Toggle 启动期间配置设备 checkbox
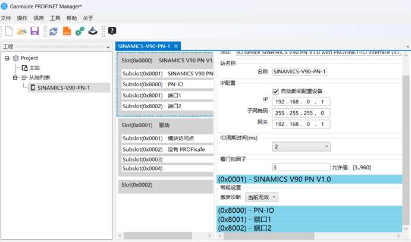The width and height of the screenshot is (411, 242). pyautogui.click(x=275, y=92)
